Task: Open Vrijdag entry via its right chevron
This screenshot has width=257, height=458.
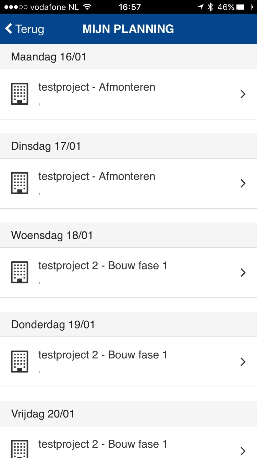Action: (x=243, y=451)
